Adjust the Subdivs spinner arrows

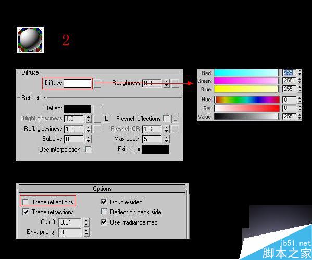pyautogui.click(x=89, y=139)
